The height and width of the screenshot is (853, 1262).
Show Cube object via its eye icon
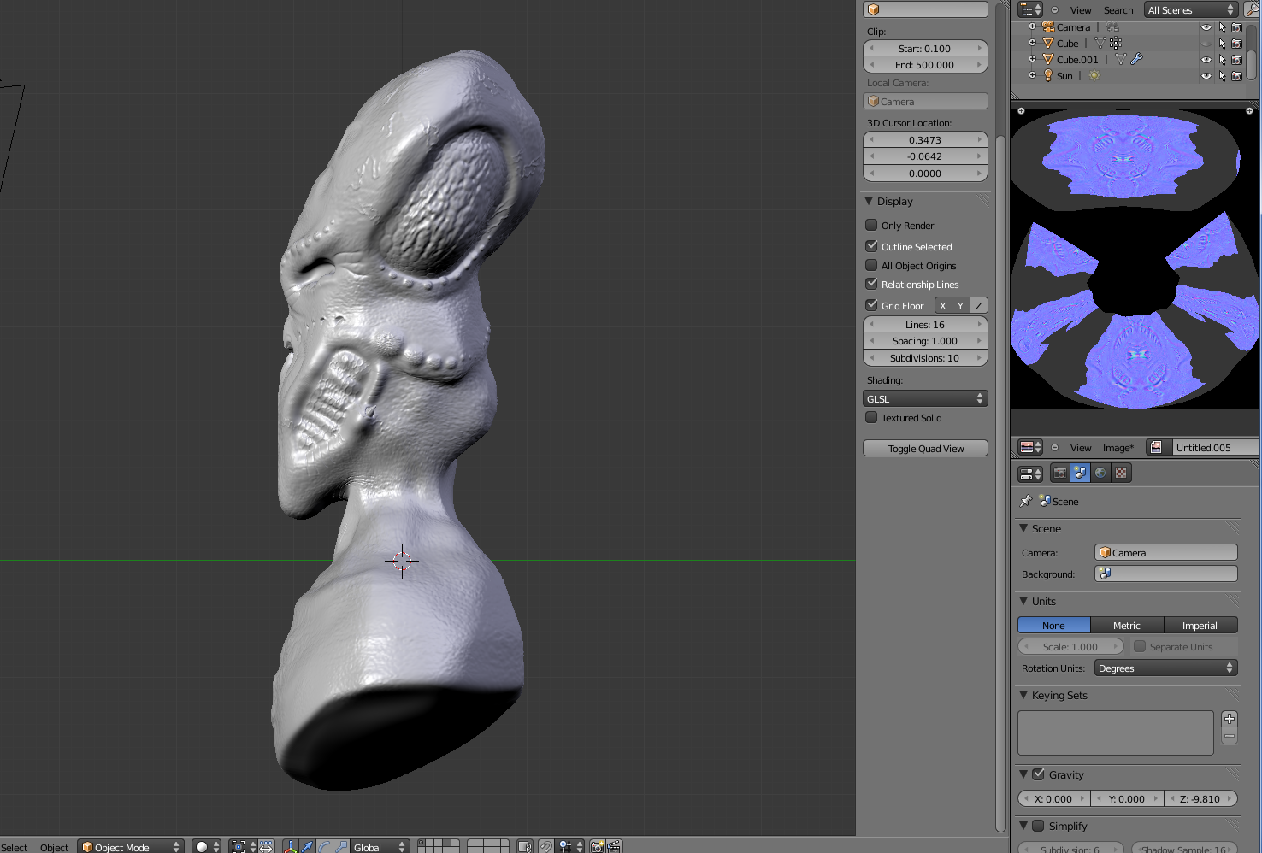tap(1206, 44)
